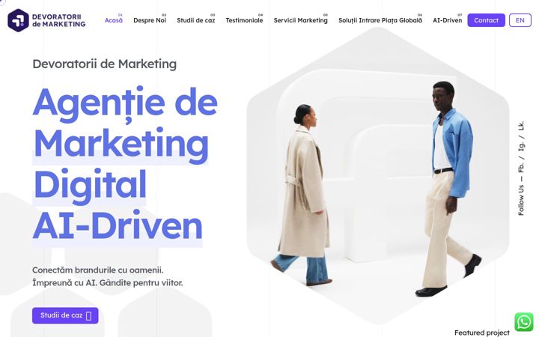This screenshot has height=337, width=539.
Task: Click the hero image of walking people
Action: 378,175
